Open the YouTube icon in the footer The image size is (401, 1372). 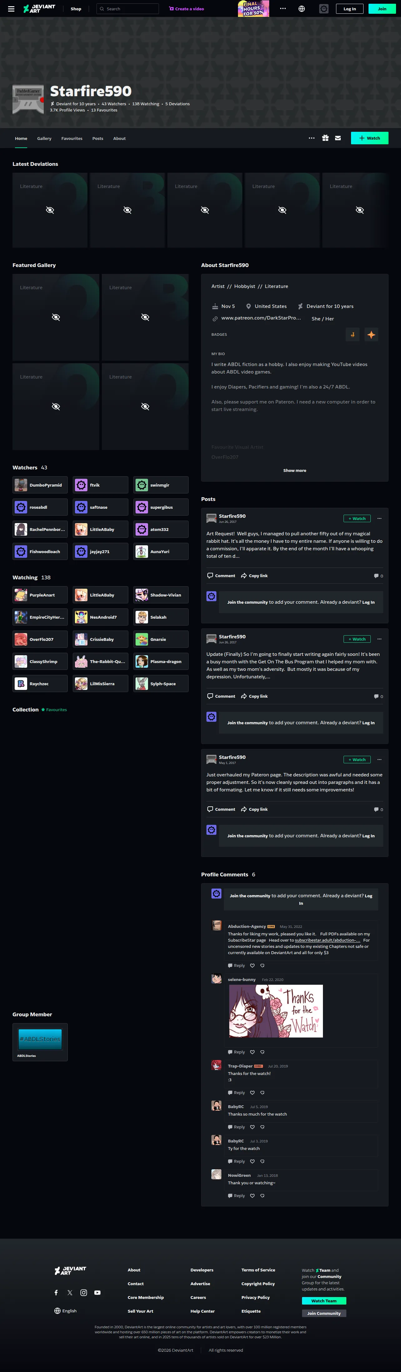pyautogui.click(x=97, y=1293)
